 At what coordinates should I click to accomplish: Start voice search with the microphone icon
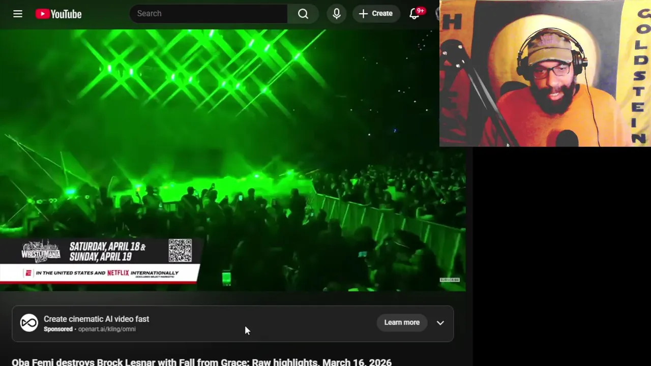337,14
